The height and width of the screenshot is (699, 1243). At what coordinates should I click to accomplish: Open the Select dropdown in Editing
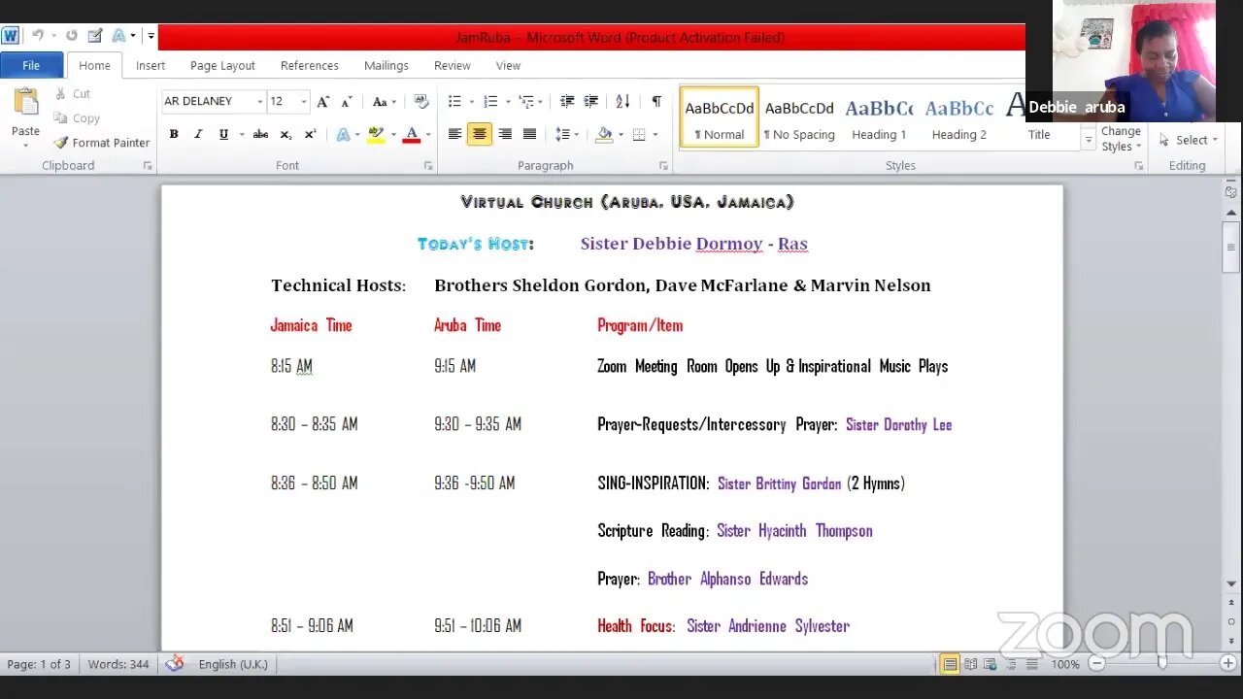click(1189, 140)
